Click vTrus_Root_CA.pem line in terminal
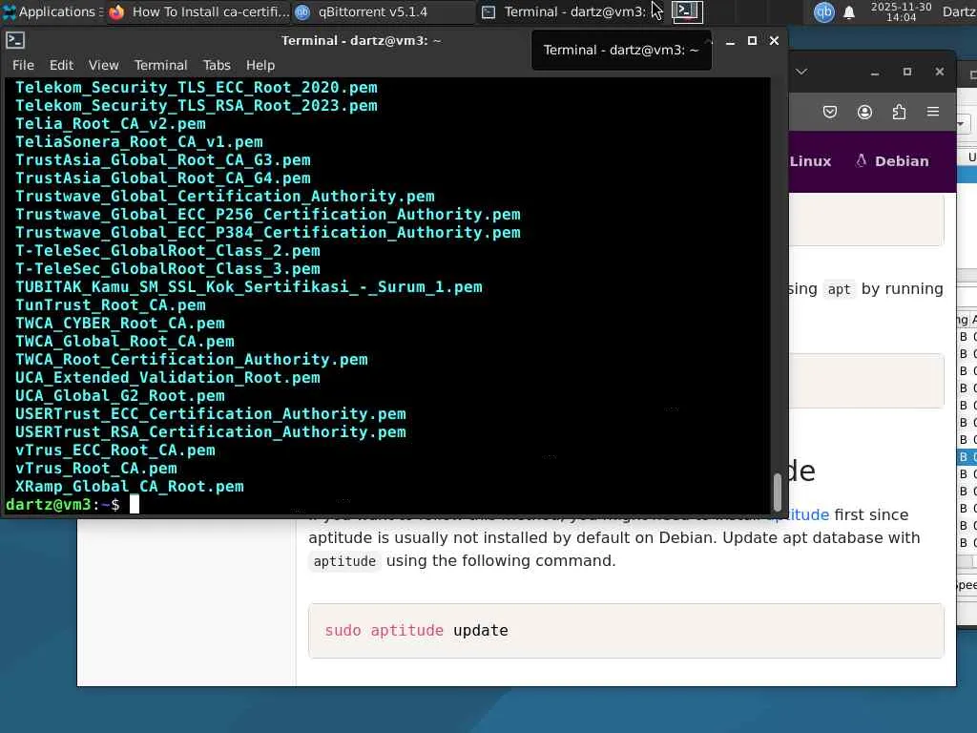Screen dimensions: 977x733 (x=96, y=468)
